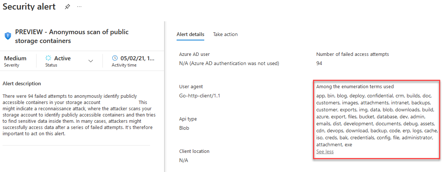Screen dimensions: 445x172
Task: Open the Take action tab
Action: point(225,35)
